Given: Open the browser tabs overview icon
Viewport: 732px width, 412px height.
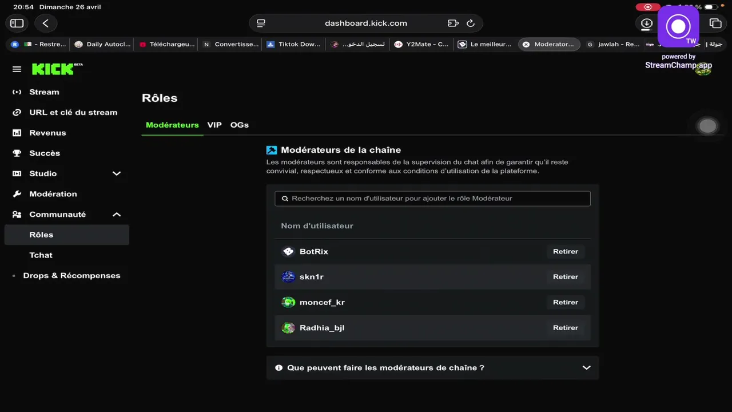Looking at the screenshot, I should pos(715,23).
